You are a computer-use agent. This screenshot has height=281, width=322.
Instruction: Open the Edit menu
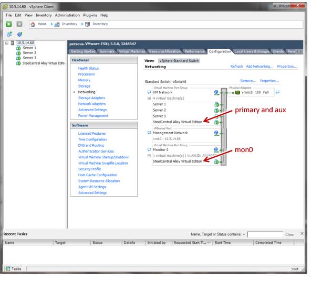(x=18, y=15)
